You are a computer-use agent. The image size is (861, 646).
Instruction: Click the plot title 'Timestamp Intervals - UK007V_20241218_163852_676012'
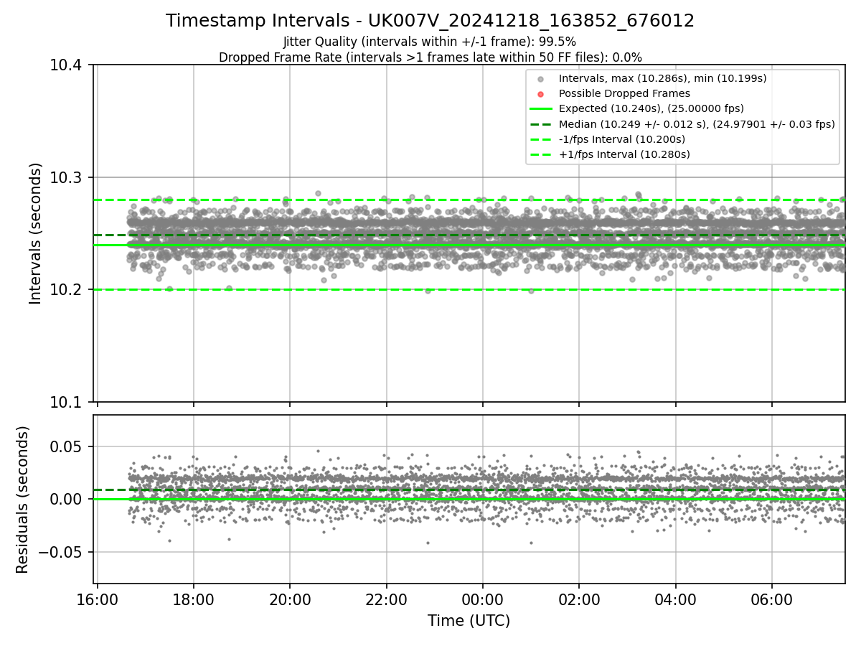coord(430,21)
